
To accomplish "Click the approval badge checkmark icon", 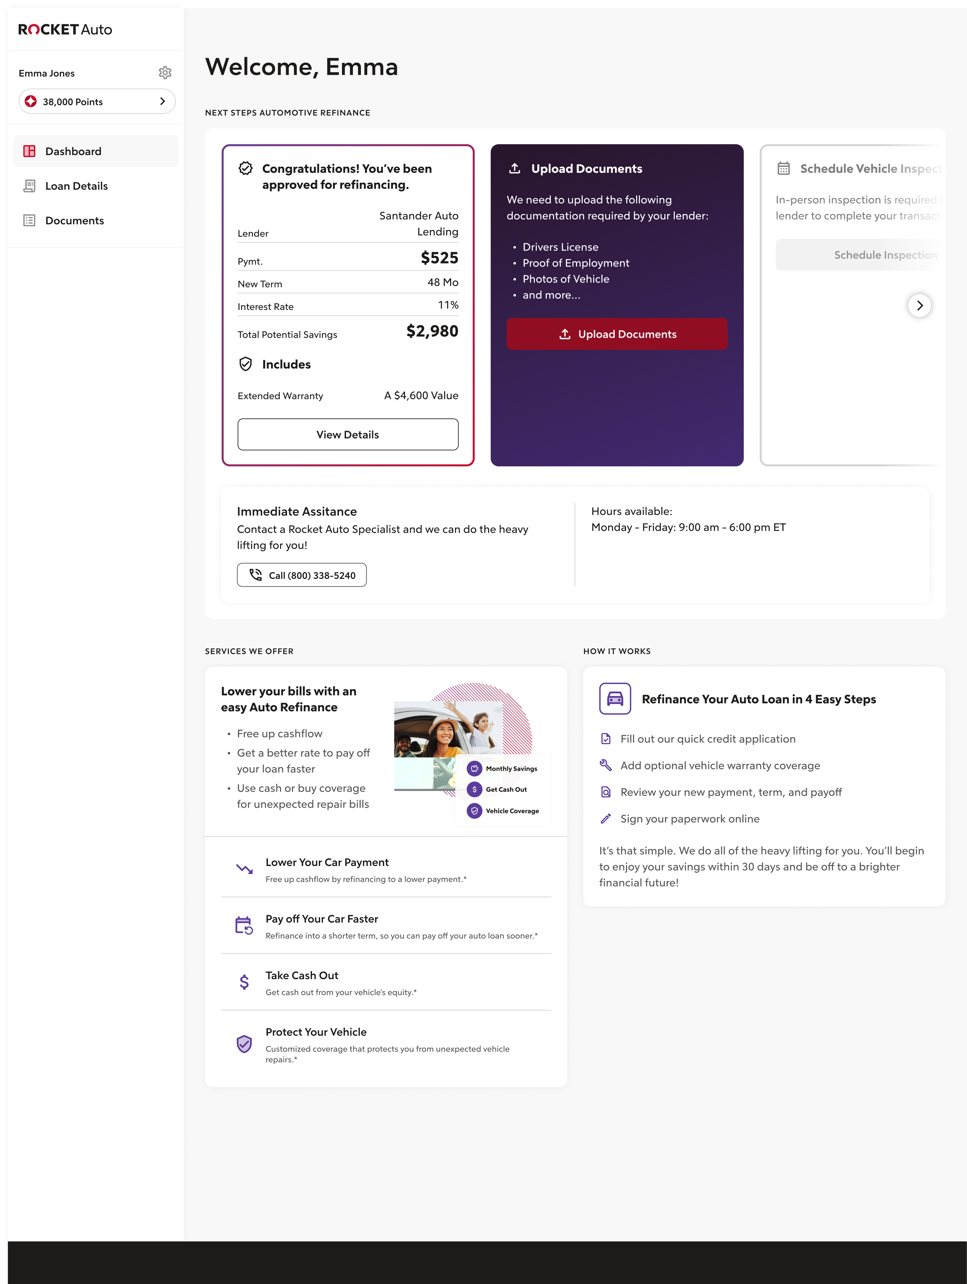I will tap(246, 169).
